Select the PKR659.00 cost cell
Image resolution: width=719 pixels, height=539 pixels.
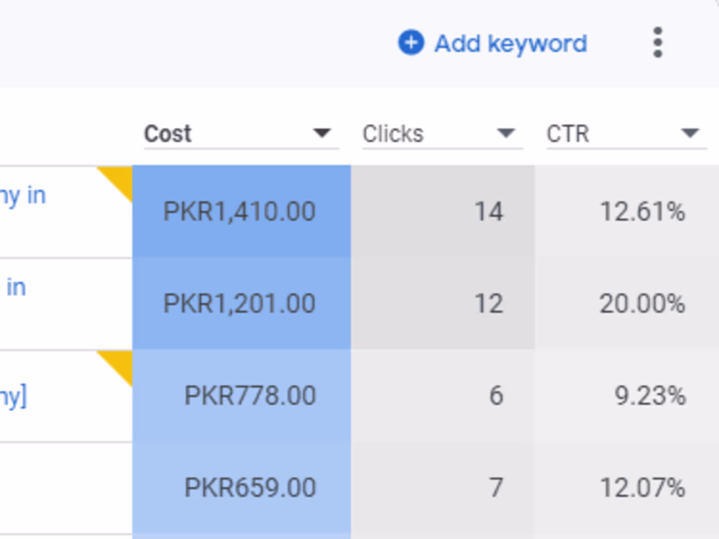[x=250, y=488]
